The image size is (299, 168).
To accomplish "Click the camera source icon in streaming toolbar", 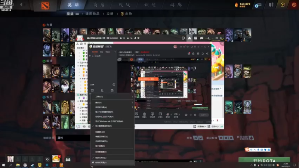I will pos(144,114).
